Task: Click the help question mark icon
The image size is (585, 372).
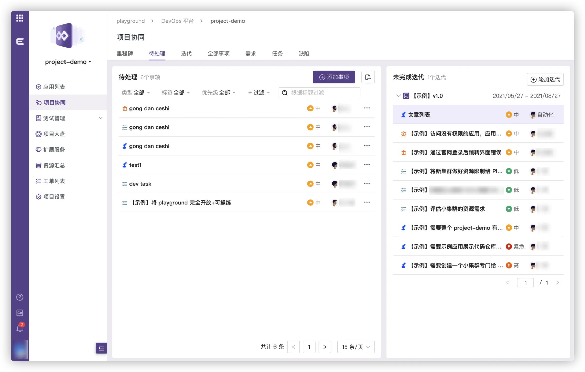Action: pyautogui.click(x=20, y=297)
